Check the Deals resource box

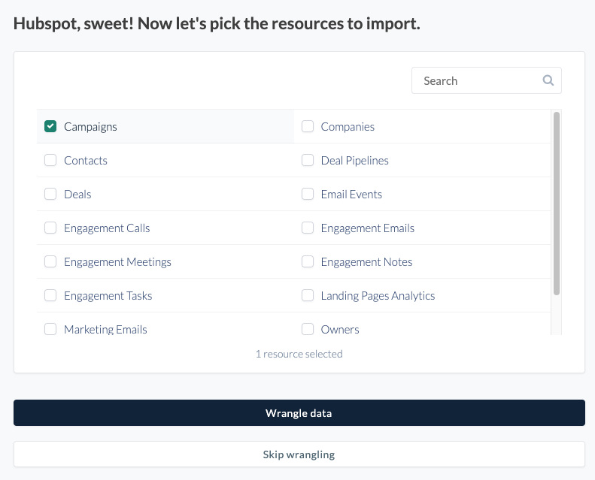(x=50, y=194)
